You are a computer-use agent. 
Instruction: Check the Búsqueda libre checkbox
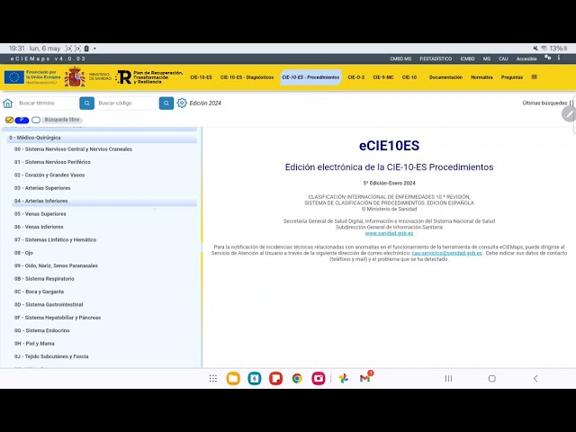coord(36,120)
